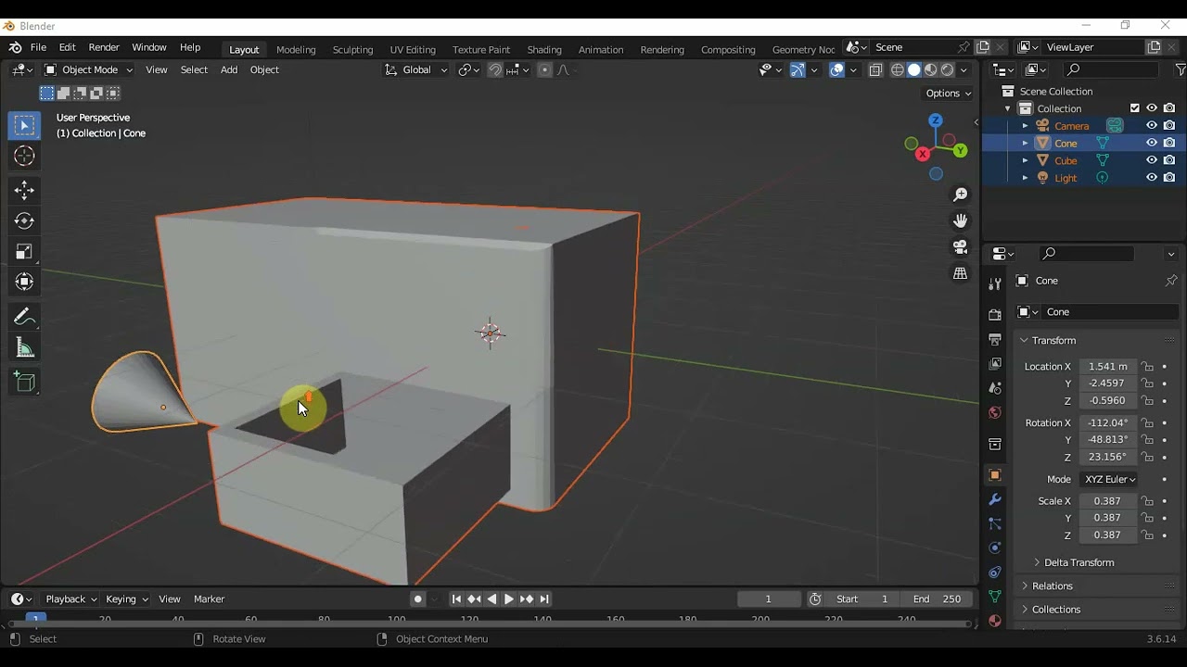Toggle snapping magnet button

[495, 69]
